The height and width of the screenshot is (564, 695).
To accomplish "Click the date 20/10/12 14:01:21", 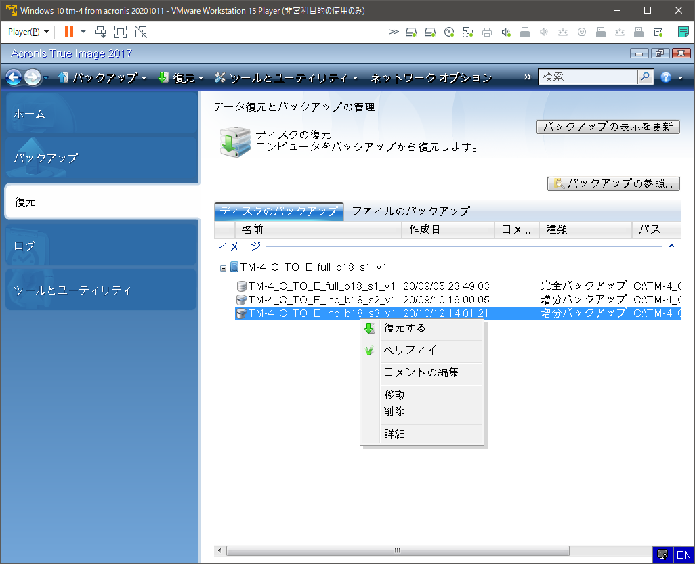I will [x=446, y=313].
